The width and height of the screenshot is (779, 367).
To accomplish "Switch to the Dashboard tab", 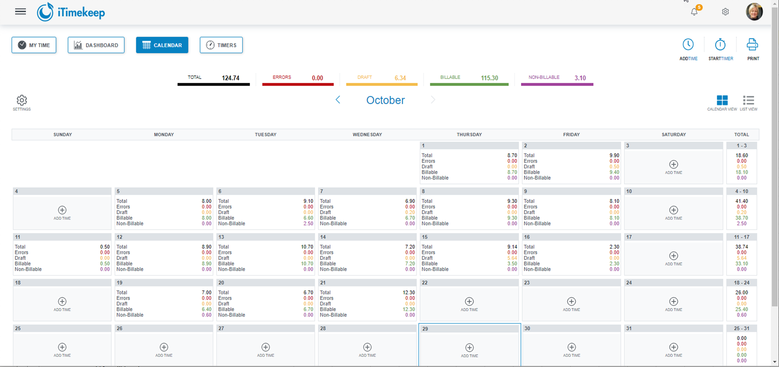I will pyautogui.click(x=96, y=45).
